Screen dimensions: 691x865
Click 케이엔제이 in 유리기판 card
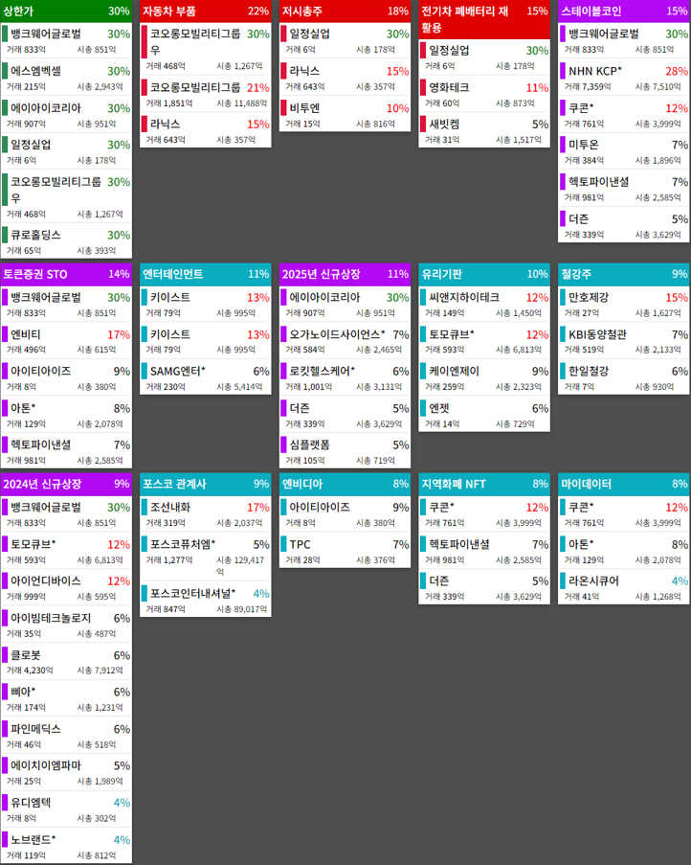click(x=484, y=377)
